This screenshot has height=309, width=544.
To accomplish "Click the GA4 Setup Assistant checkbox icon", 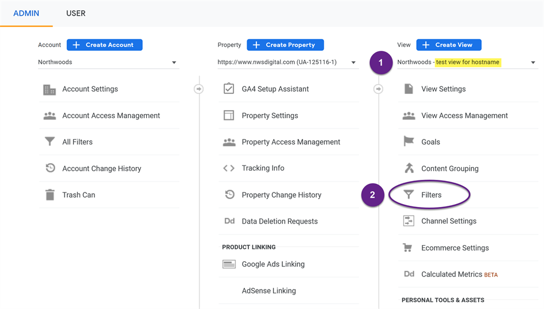I will (x=229, y=89).
